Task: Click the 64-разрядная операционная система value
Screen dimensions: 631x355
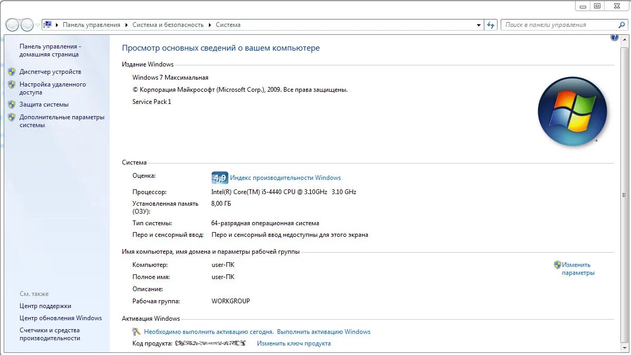Action: [x=265, y=223]
